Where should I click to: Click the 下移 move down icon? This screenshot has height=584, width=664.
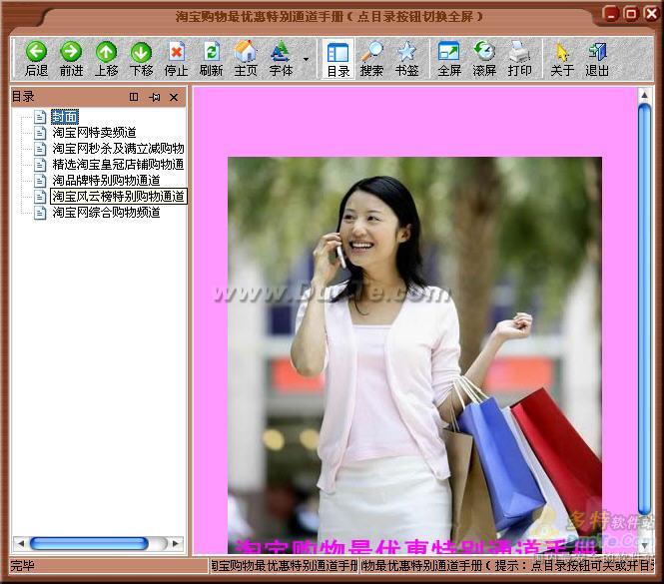point(141,52)
